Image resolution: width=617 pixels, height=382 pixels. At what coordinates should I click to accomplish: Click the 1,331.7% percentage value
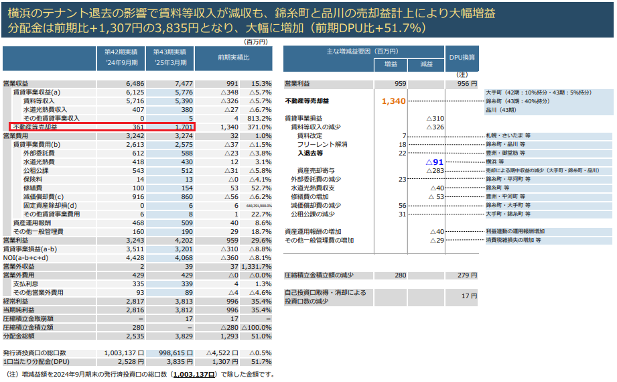(x=257, y=266)
